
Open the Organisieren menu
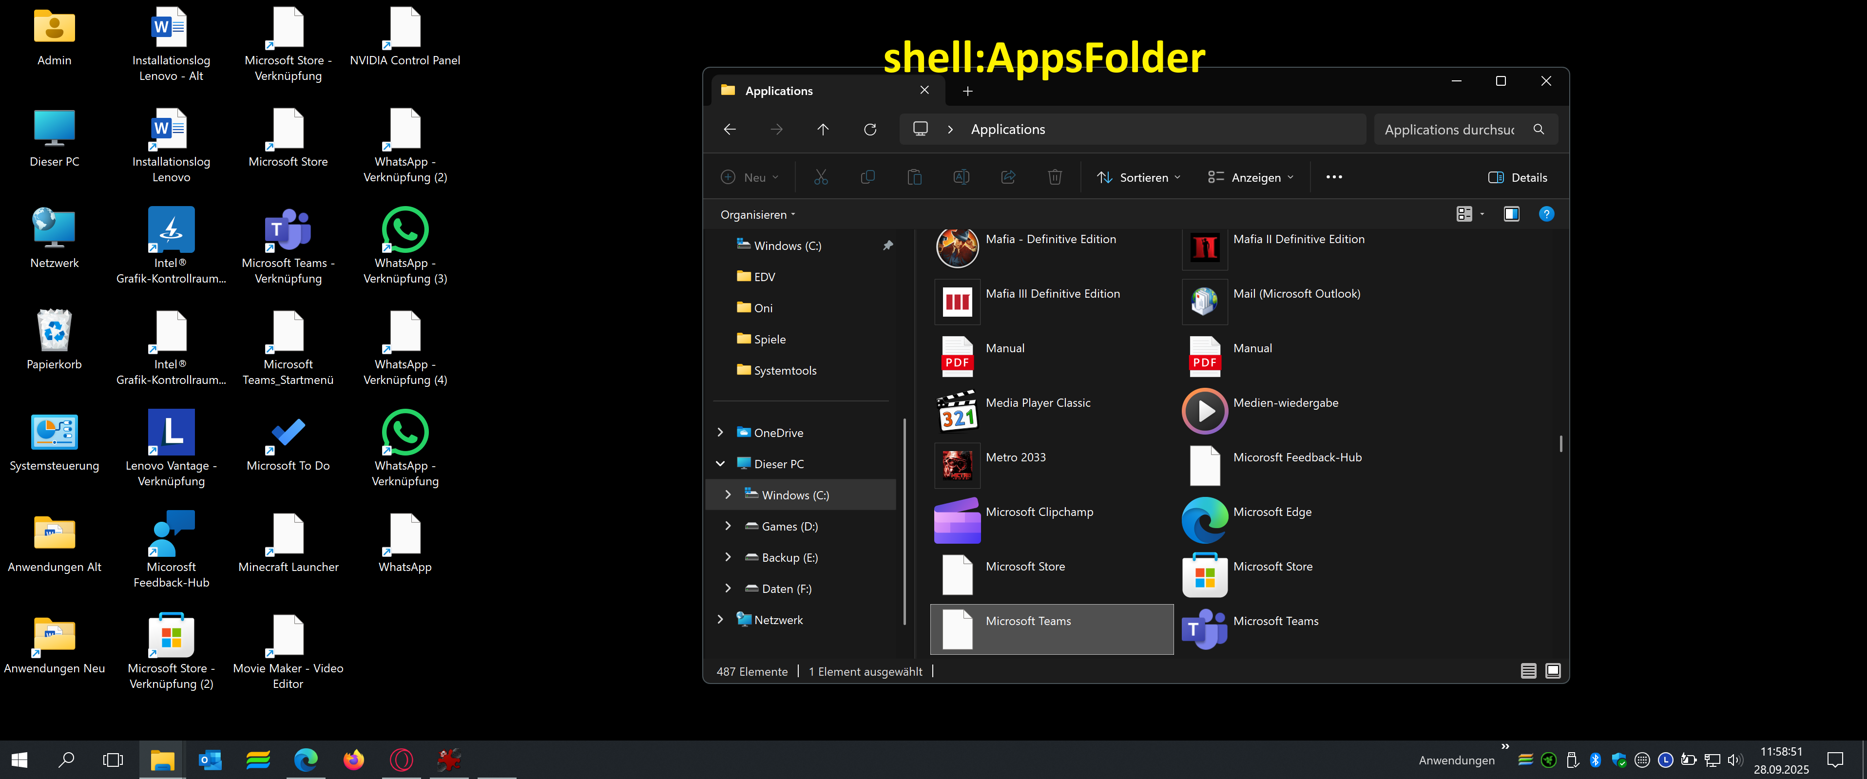click(757, 215)
